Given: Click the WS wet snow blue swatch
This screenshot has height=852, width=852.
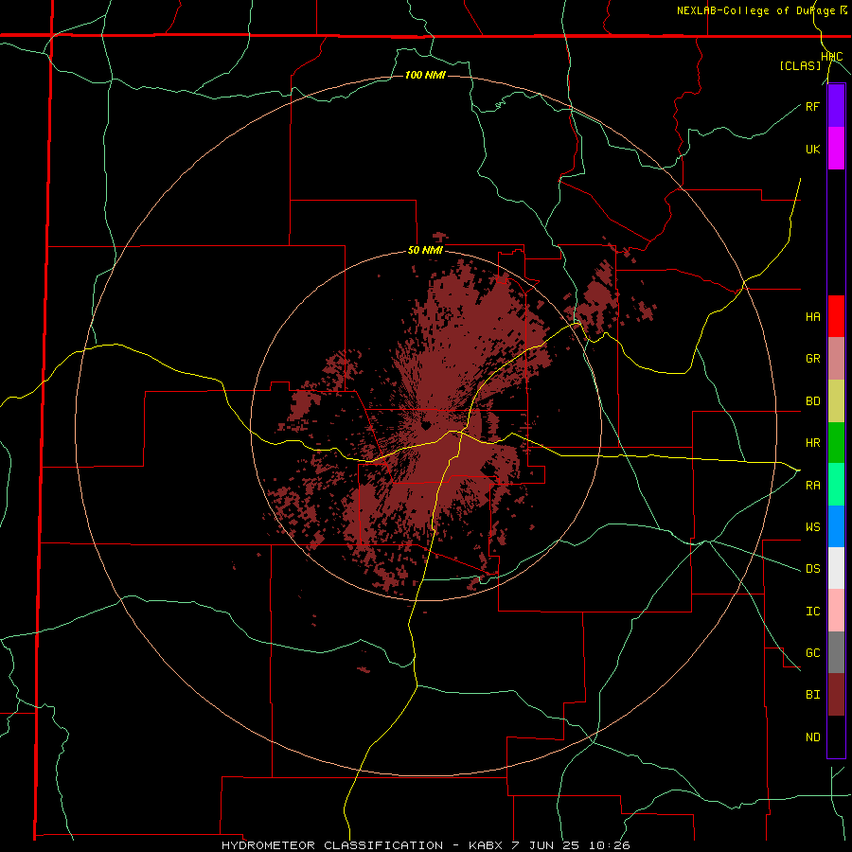Looking at the screenshot, I should (836, 526).
